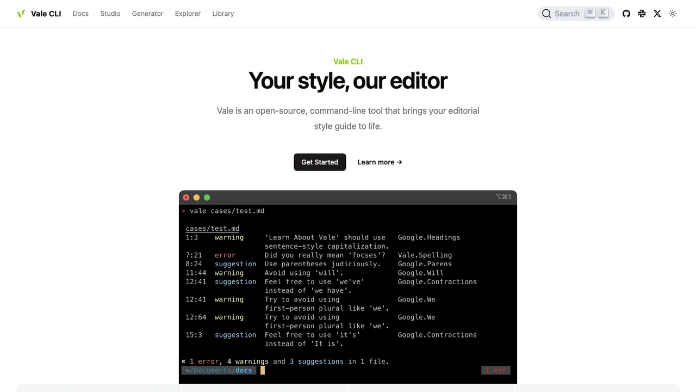Focus the Search field in the header

click(x=576, y=14)
